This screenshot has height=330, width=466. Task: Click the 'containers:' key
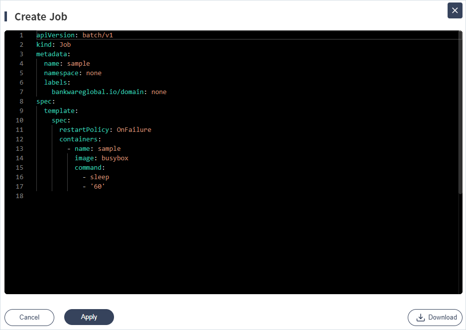(80, 139)
